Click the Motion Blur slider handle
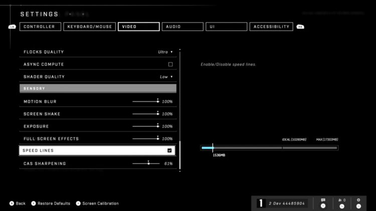This screenshot has width=376, height=211. tap(157, 101)
